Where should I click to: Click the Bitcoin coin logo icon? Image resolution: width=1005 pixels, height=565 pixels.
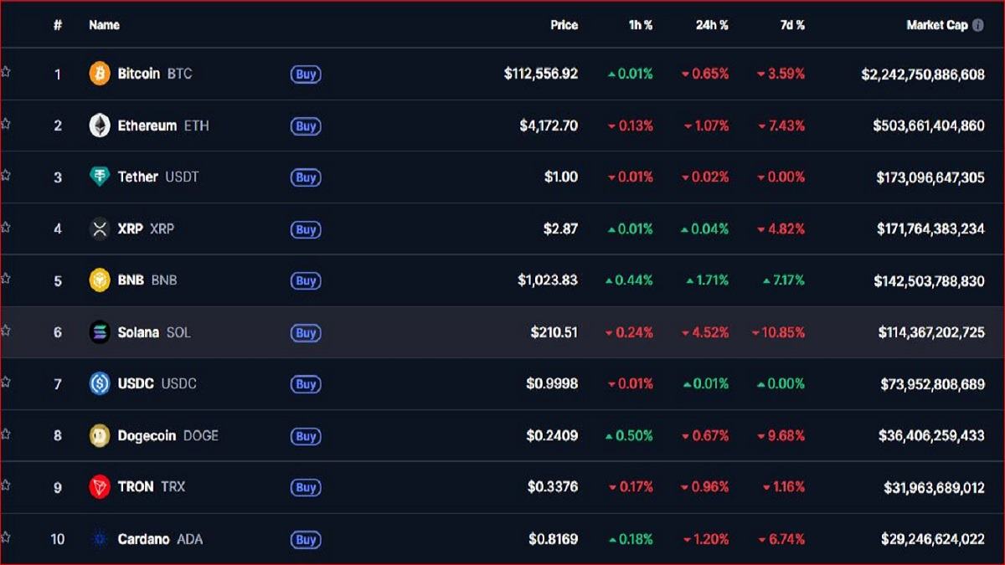pyautogui.click(x=100, y=74)
